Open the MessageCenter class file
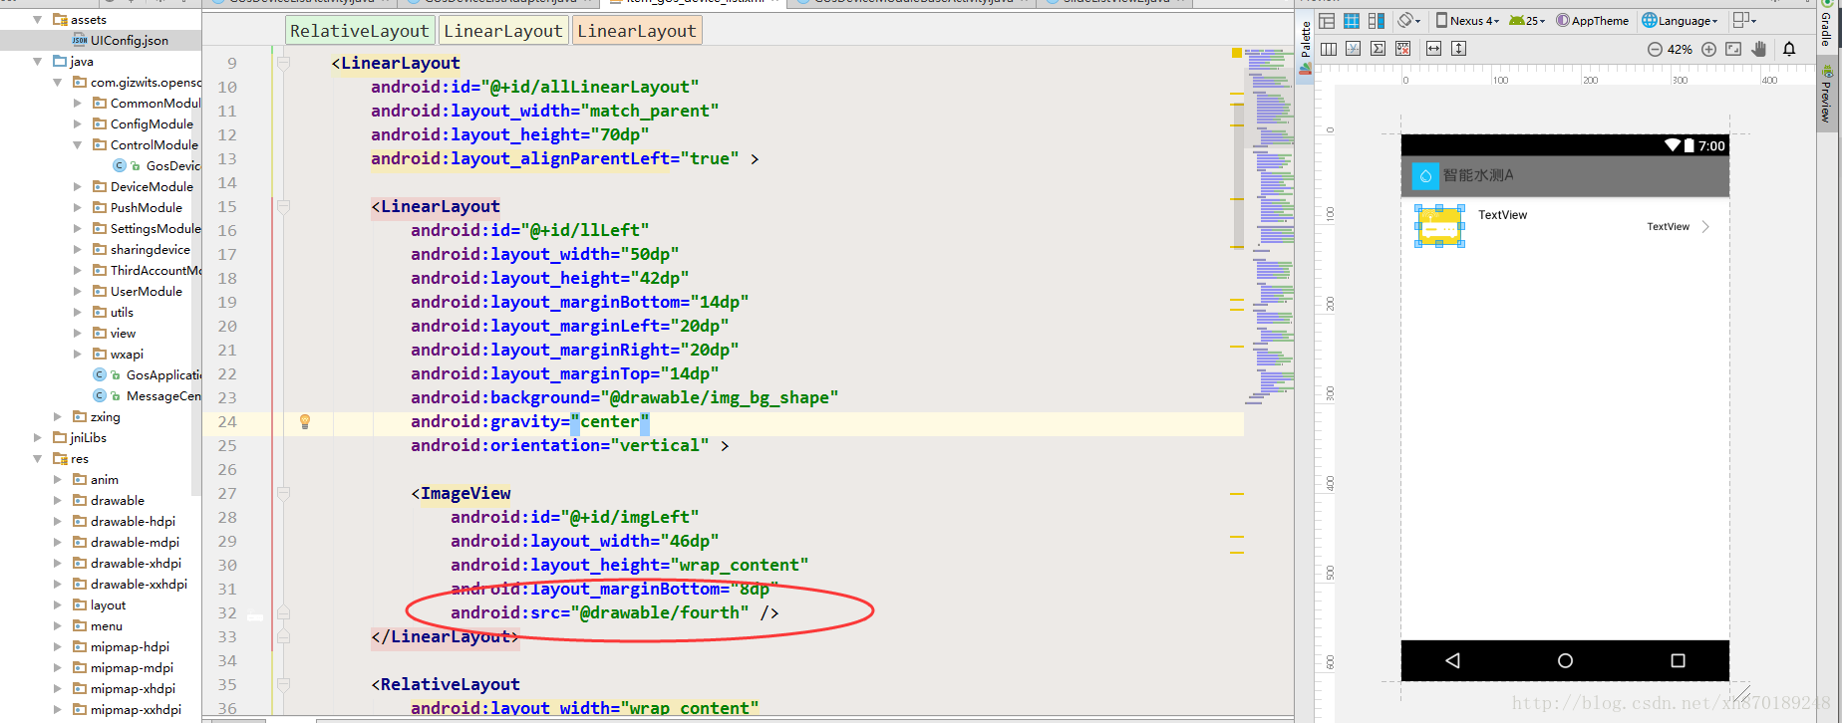The image size is (1842, 723). (x=148, y=396)
